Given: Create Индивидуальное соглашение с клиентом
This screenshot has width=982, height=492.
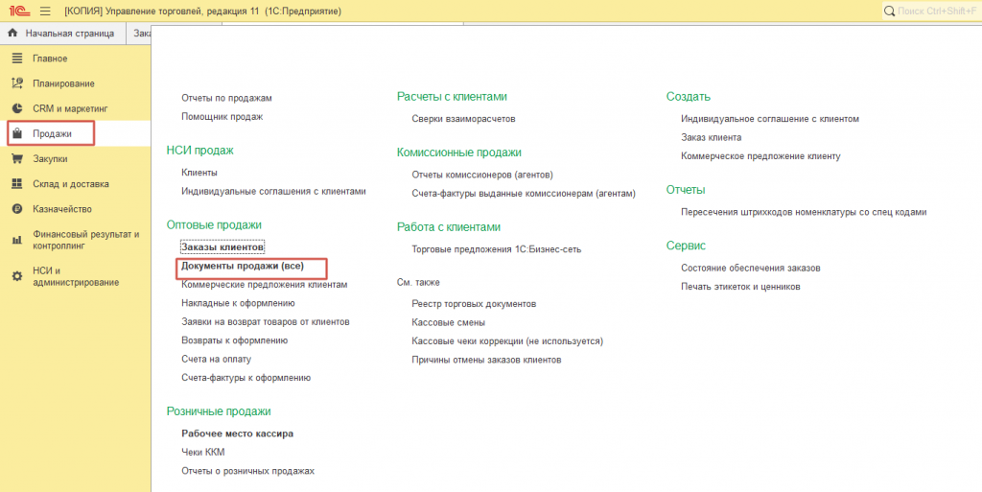Looking at the screenshot, I should point(770,119).
